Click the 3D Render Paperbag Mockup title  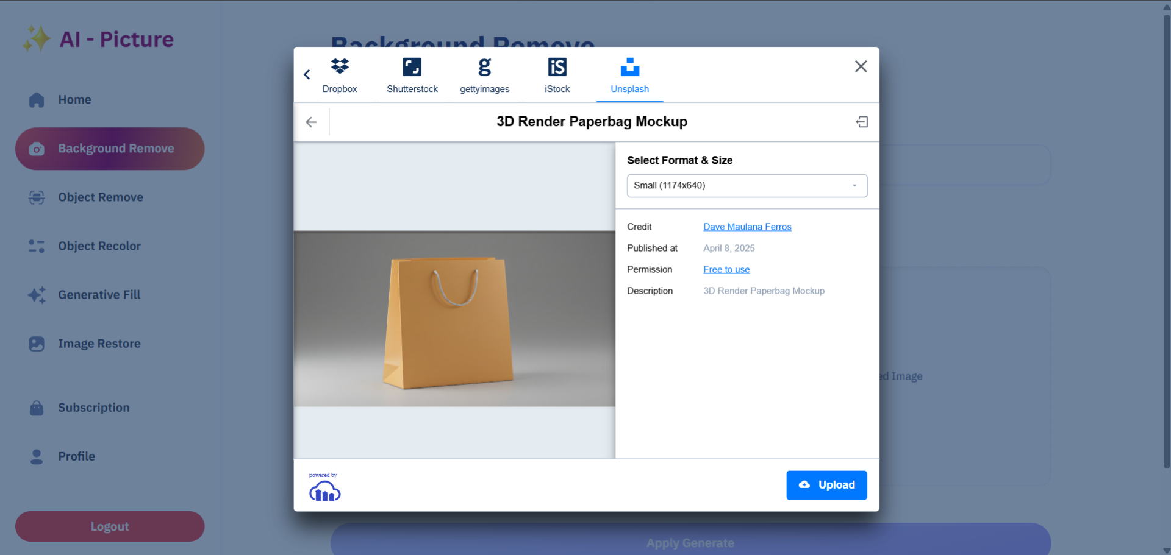592,122
